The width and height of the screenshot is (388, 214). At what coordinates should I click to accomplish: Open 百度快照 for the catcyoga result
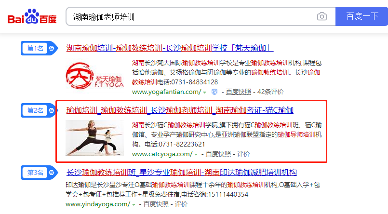tap(218, 154)
